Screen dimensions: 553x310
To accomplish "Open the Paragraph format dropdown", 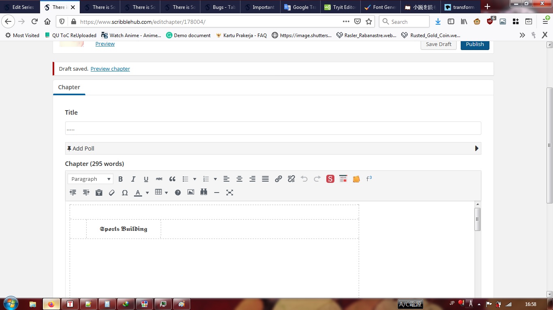I will coord(90,179).
